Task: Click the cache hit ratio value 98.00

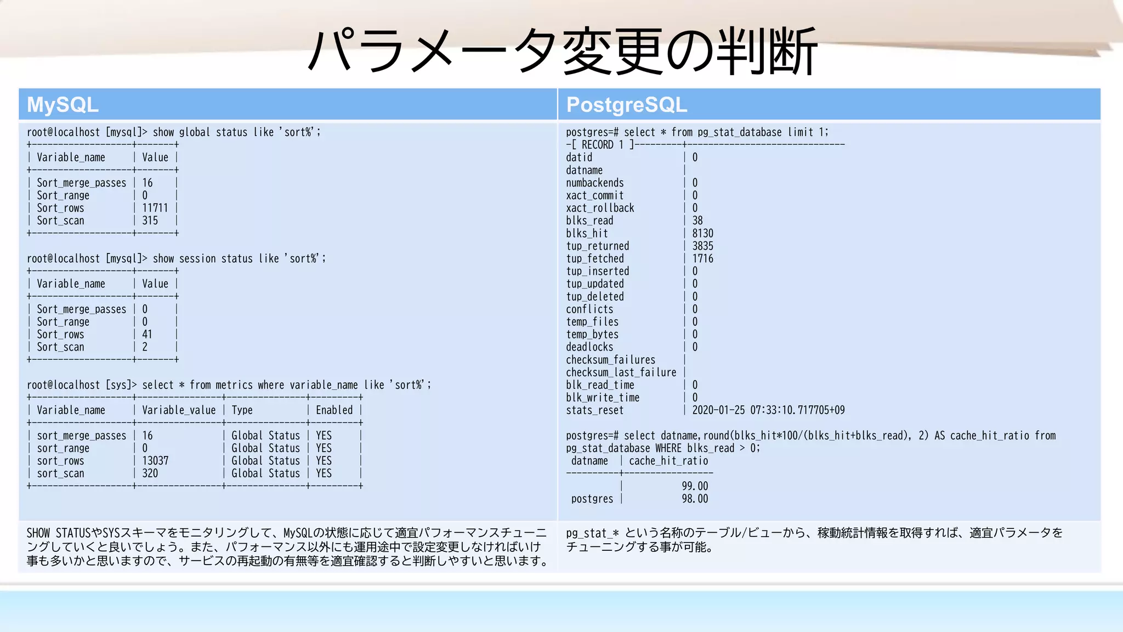Action: coord(695,499)
